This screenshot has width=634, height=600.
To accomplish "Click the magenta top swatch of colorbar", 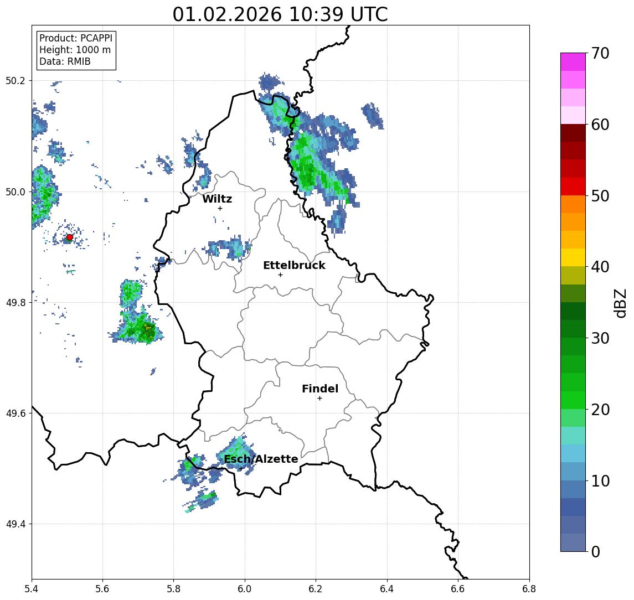I will click(x=573, y=62).
